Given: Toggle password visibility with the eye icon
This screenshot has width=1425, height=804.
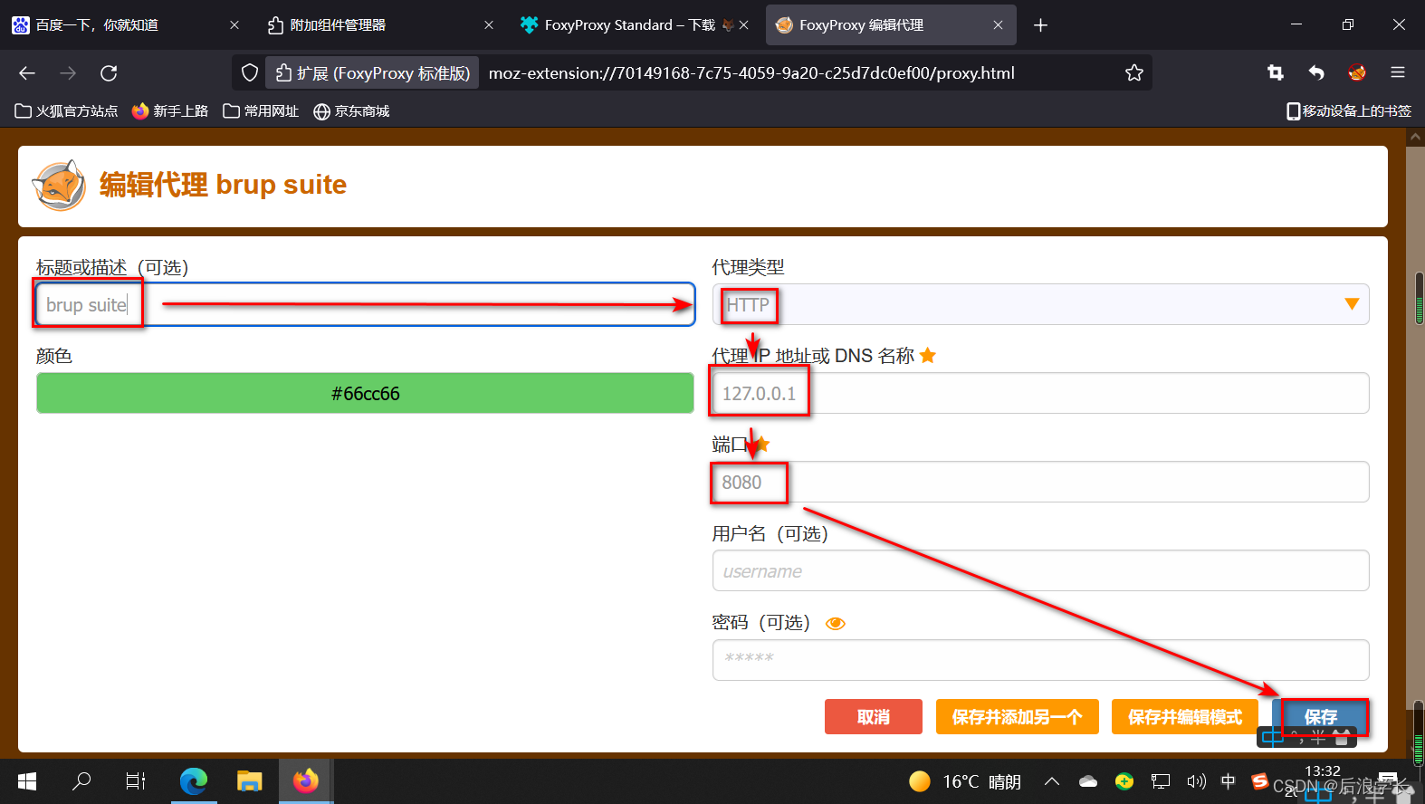Looking at the screenshot, I should (836, 624).
